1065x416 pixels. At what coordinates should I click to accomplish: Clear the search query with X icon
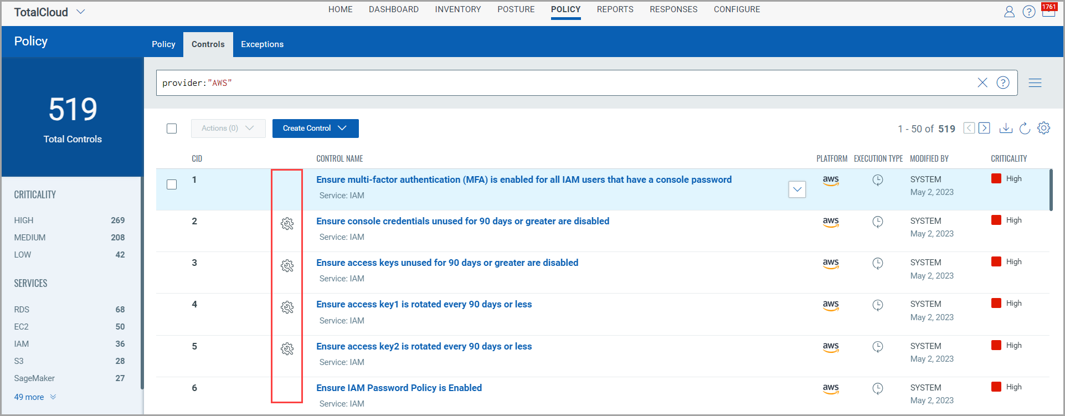pos(982,83)
